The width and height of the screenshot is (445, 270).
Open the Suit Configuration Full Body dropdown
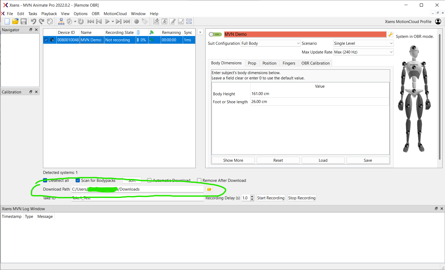[271, 43]
